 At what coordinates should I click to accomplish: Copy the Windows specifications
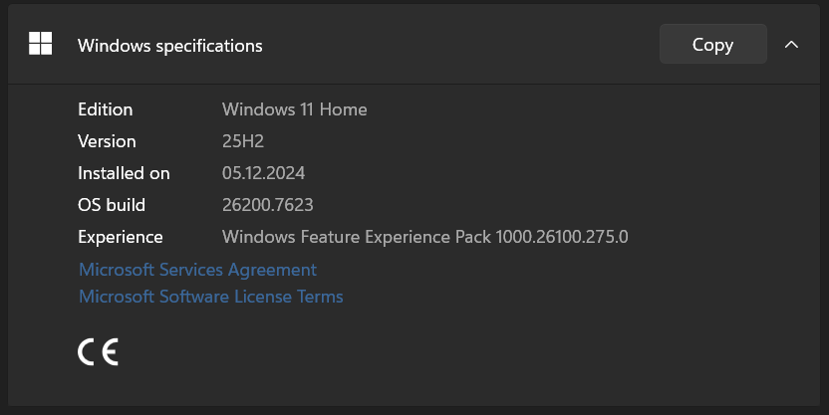712,44
